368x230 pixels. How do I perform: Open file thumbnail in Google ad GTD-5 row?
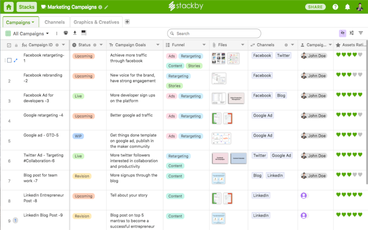[221, 139]
